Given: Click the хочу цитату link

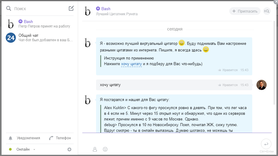Looking at the screenshot, I should 131,64.
